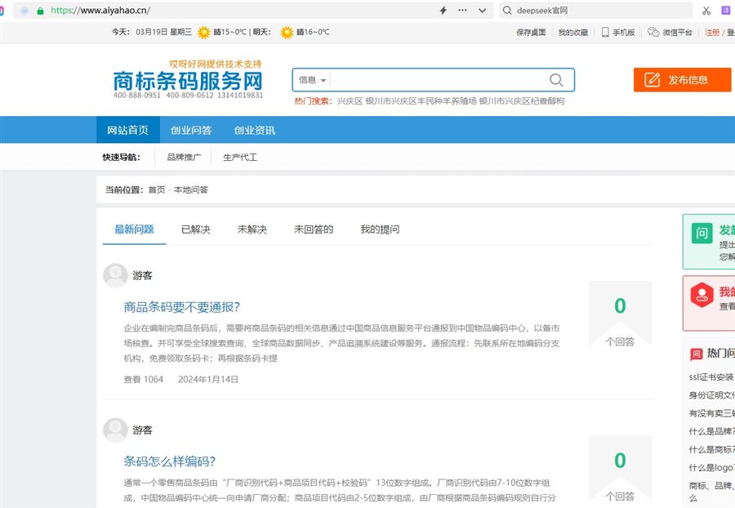Expand the address bar history chevron

(x=483, y=11)
